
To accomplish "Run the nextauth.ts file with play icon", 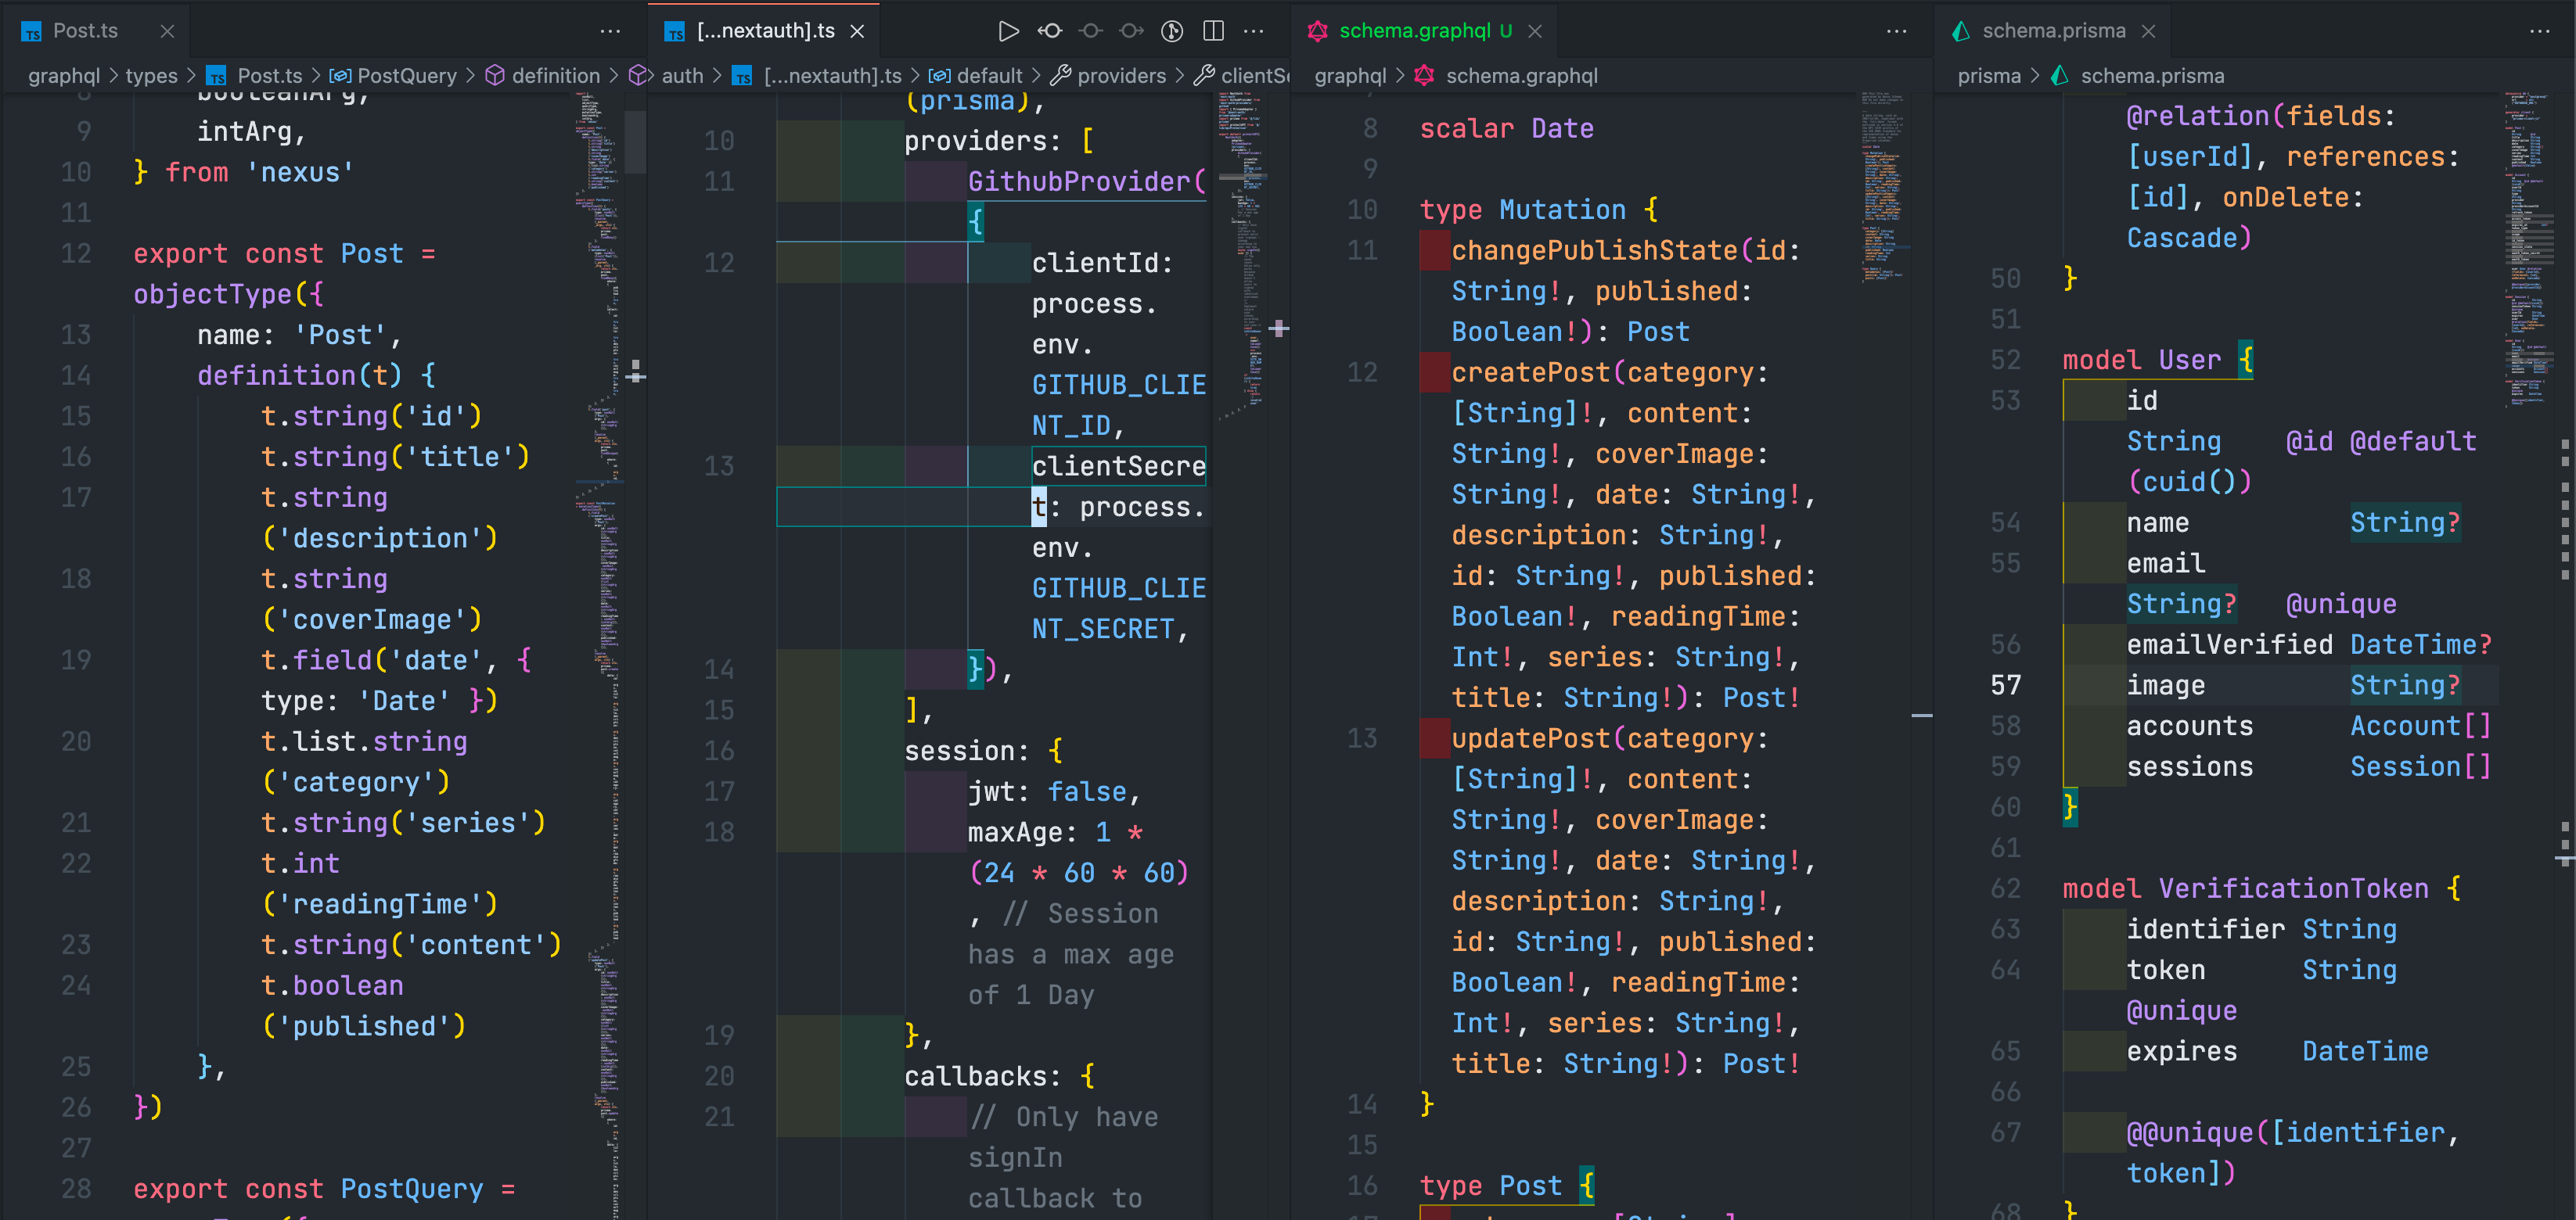I will pyautogui.click(x=1008, y=31).
